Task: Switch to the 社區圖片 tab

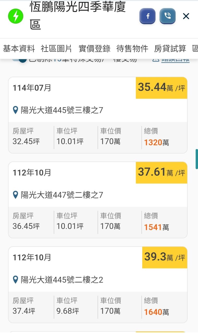Action: [x=56, y=48]
